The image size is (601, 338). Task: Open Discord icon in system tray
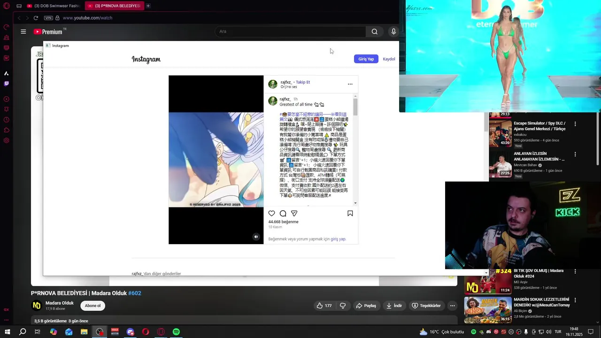(x=489, y=332)
